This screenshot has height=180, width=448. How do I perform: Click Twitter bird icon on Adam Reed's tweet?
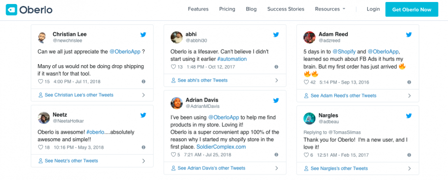[x=409, y=35]
